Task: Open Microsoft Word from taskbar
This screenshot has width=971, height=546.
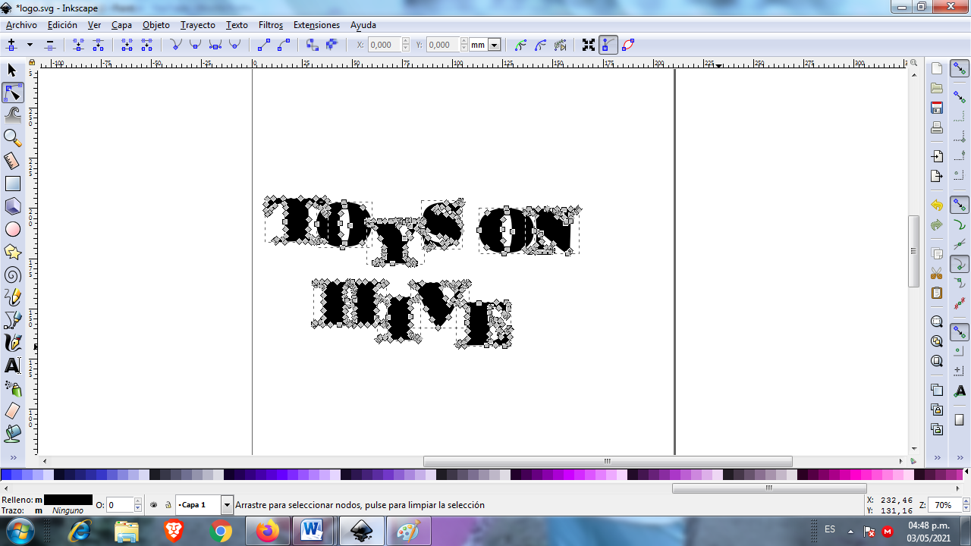Action: click(x=312, y=532)
